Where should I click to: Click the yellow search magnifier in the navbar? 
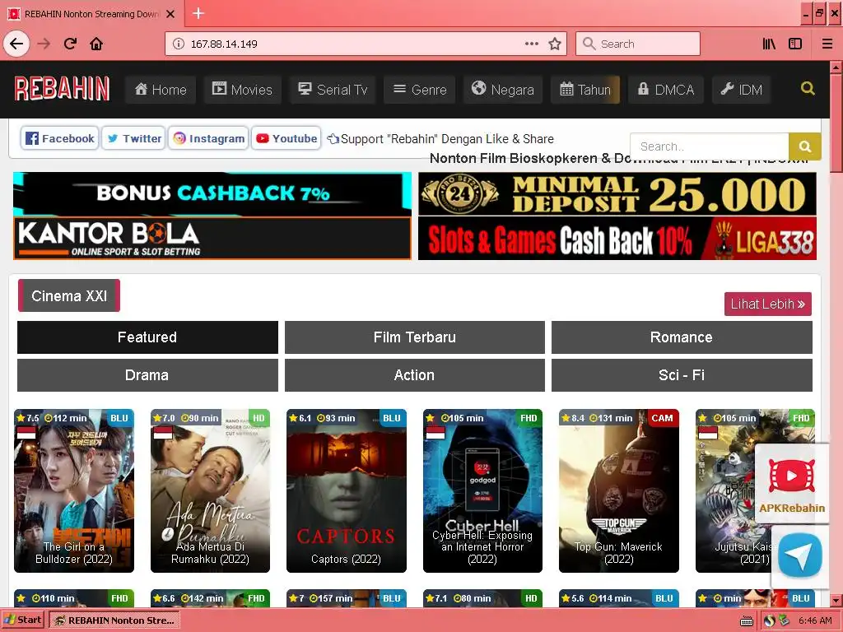tap(808, 88)
